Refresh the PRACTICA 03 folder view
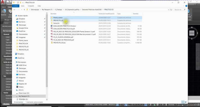The height and width of the screenshot is (107, 200). tap(171, 10)
